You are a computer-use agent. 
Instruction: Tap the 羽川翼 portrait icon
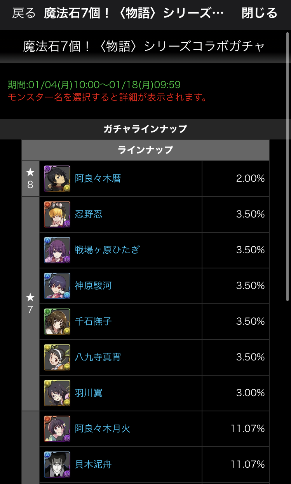pyautogui.click(x=57, y=393)
